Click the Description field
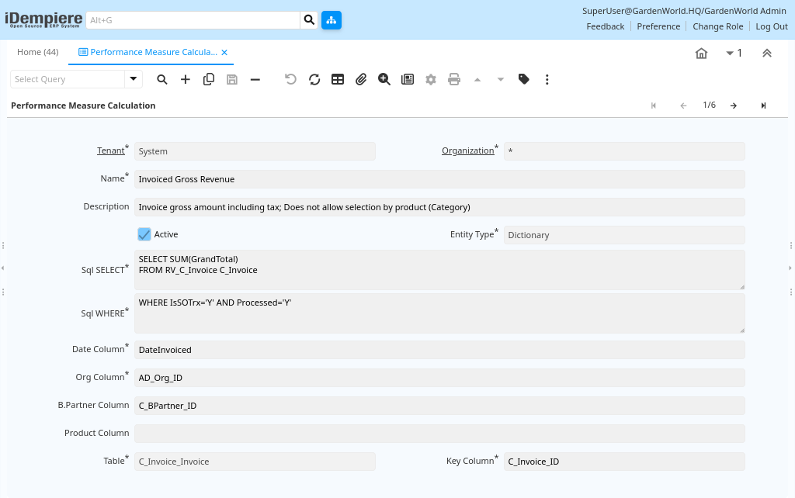795x498 pixels. tap(439, 207)
